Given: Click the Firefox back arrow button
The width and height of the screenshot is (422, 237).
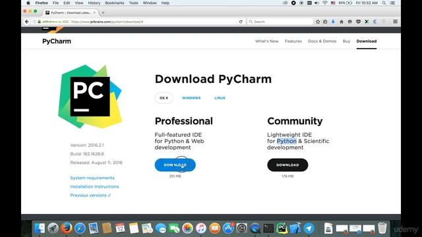Looking at the screenshot, I should [x=26, y=22].
